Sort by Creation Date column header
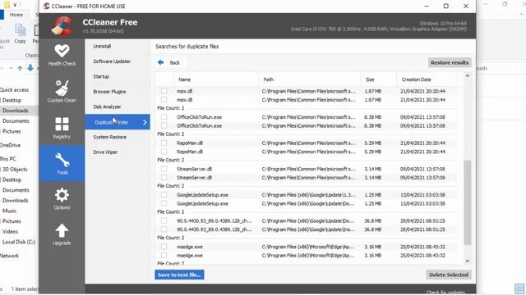The height and width of the screenshot is (295, 526). tap(427, 79)
